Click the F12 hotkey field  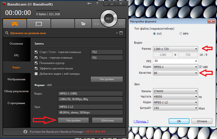coord(107,52)
